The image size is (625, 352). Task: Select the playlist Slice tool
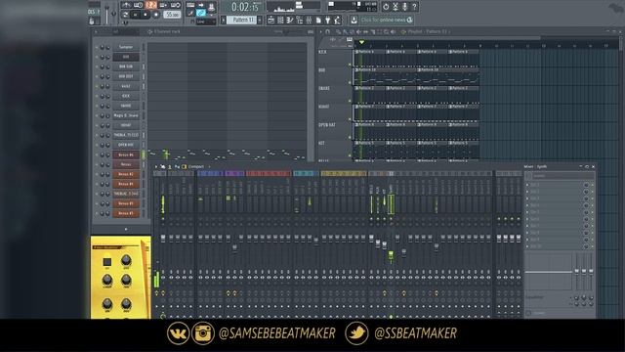tap(373, 31)
